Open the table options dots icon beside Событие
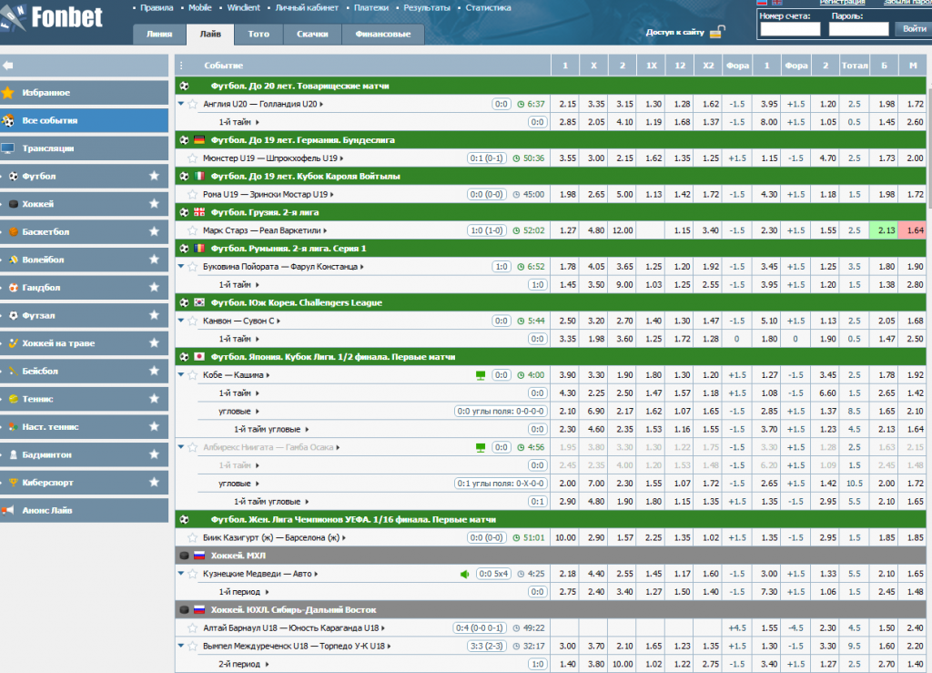The width and height of the screenshot is (932, 673). (182, 66)
